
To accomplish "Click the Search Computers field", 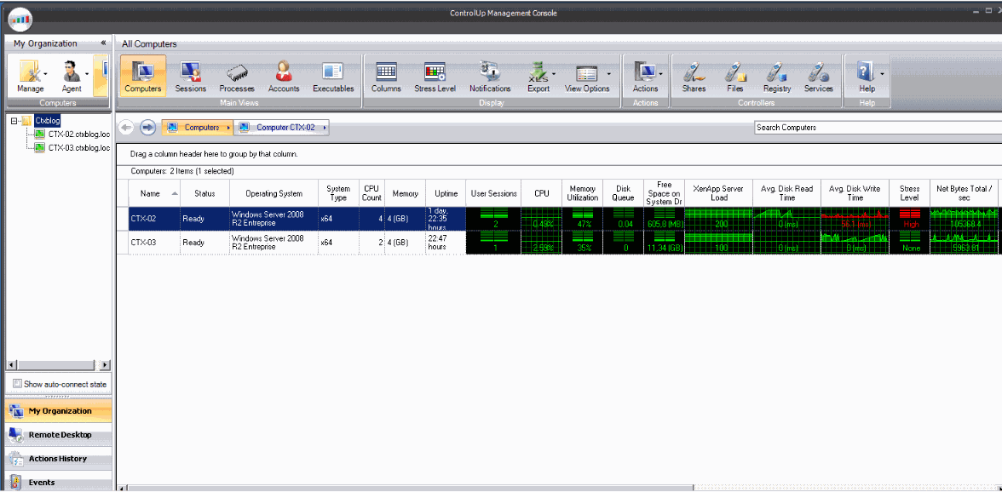I will click(878, 127).
